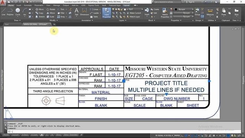Image resolution: width=245 pixels, height=138 pixels.
Task: Switch to the Annotate ribbon tab
Action: (x=28, y=5)
